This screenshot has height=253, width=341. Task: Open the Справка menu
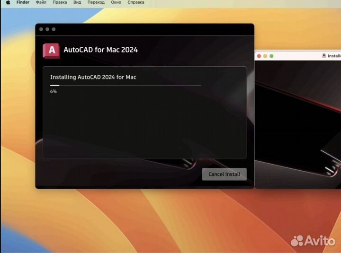[136, 2]
